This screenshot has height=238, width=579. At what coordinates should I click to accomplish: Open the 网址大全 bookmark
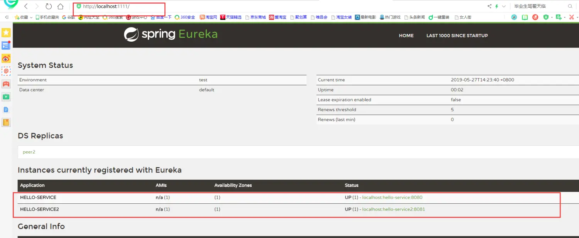tap(89, 17)
